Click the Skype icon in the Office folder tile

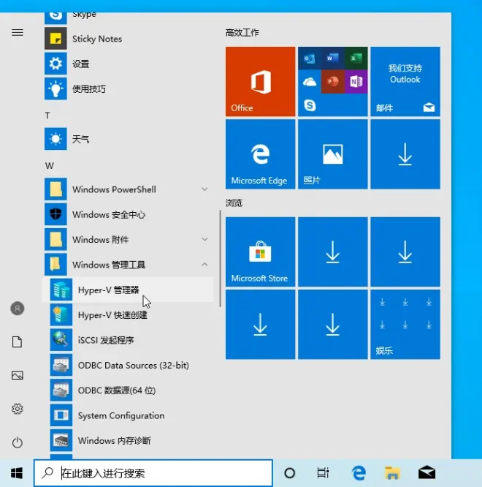(x=310, y=105)
